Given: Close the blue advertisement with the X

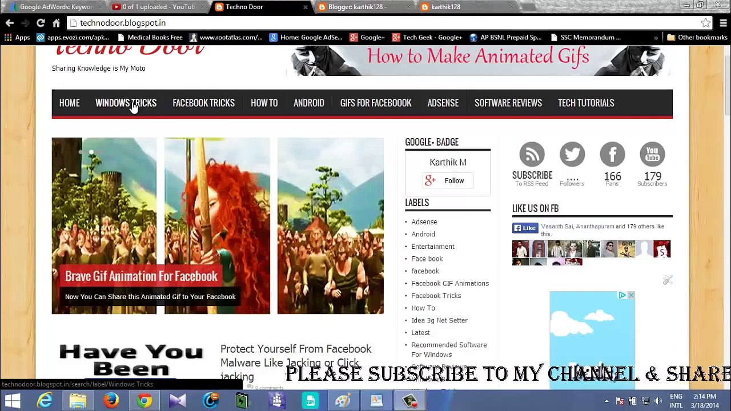Looking at the screenshot, I should (630, 295).
